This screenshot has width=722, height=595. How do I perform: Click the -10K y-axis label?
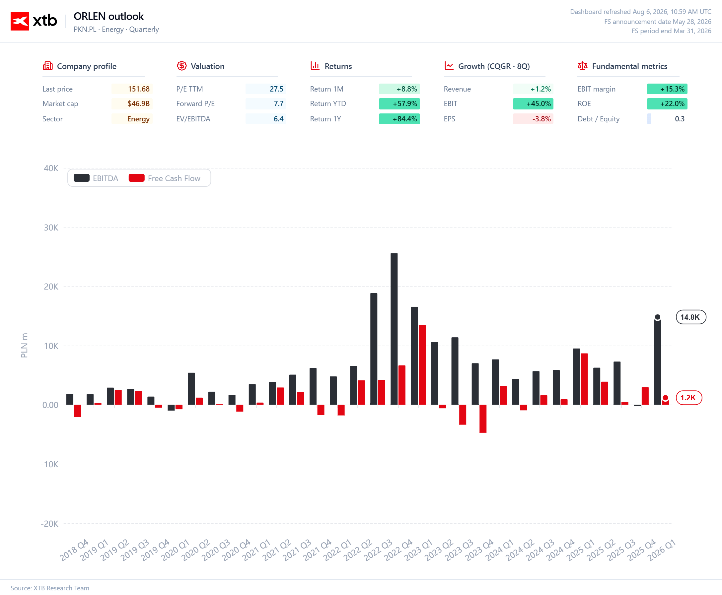50,464
